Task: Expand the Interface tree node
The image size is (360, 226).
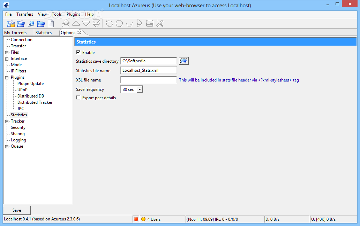Action: pyautogui.click(x=7, y=59)
